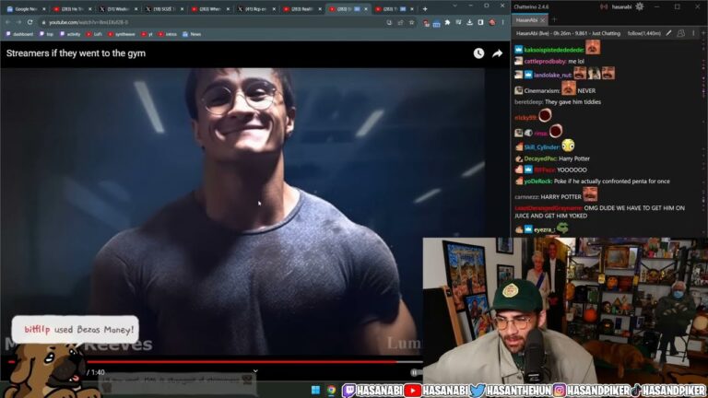The image size is (708, 398).
Task: Pause the YouTube video
Action: (x=414, y=373)
